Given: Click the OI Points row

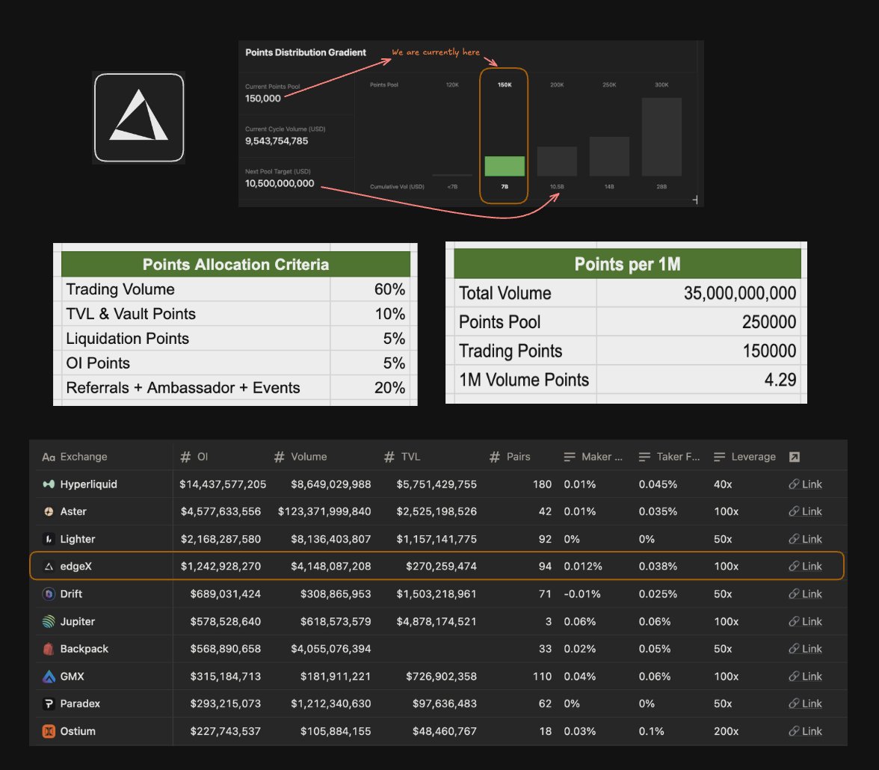Looking at the screenshot, I should coord(235,363).
